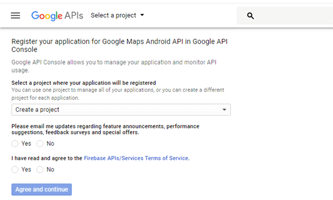This screenshot has height=200, width=333.
Task: Select No for email updates
Action: [x=39, y=144]
